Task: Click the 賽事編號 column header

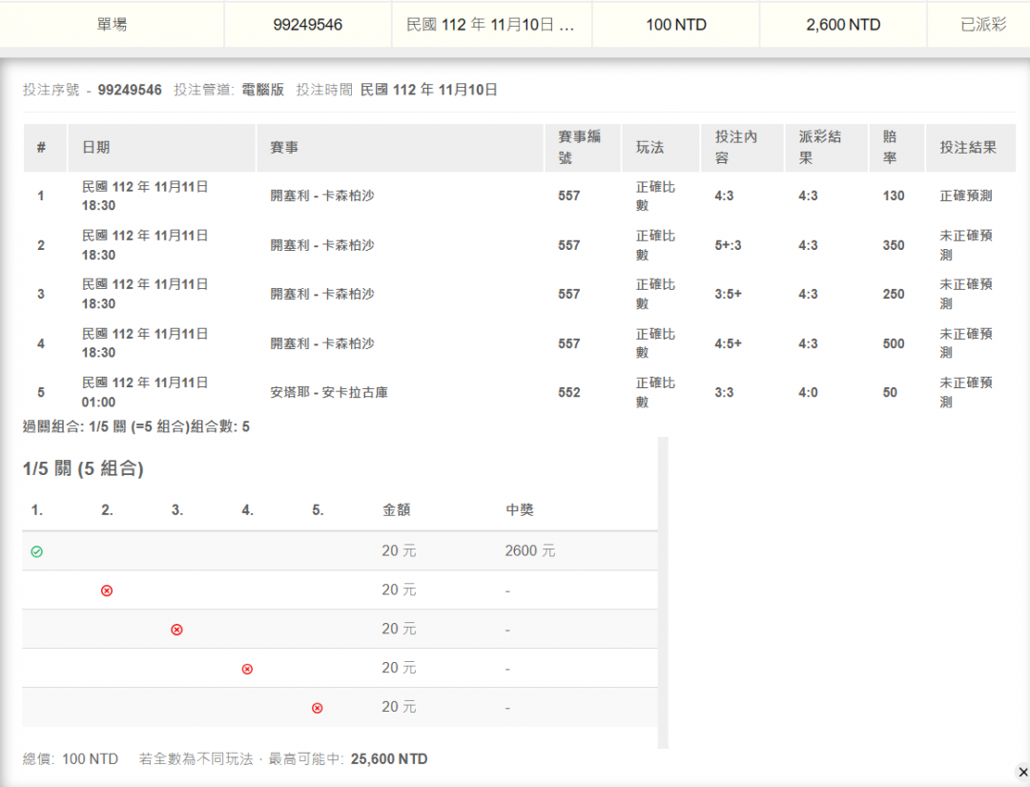Action: click(583, 148)
